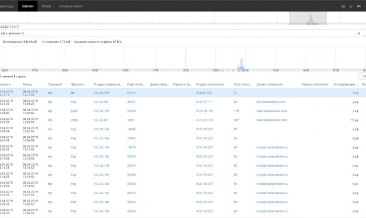Open the list view menu icon

tap(343, 7)
